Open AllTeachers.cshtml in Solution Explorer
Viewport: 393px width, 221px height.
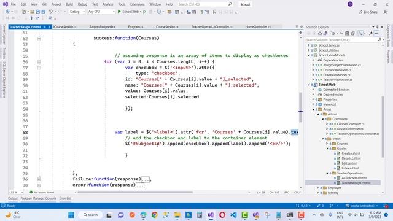[354, 178]
